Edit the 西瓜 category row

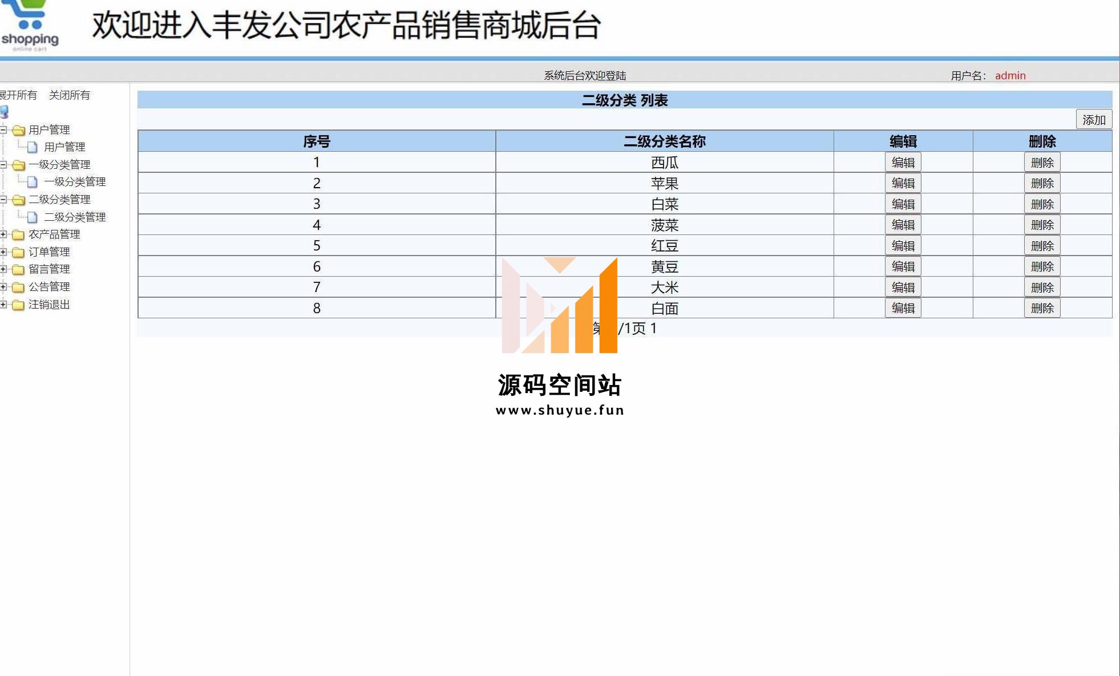[x=903, y=163]
